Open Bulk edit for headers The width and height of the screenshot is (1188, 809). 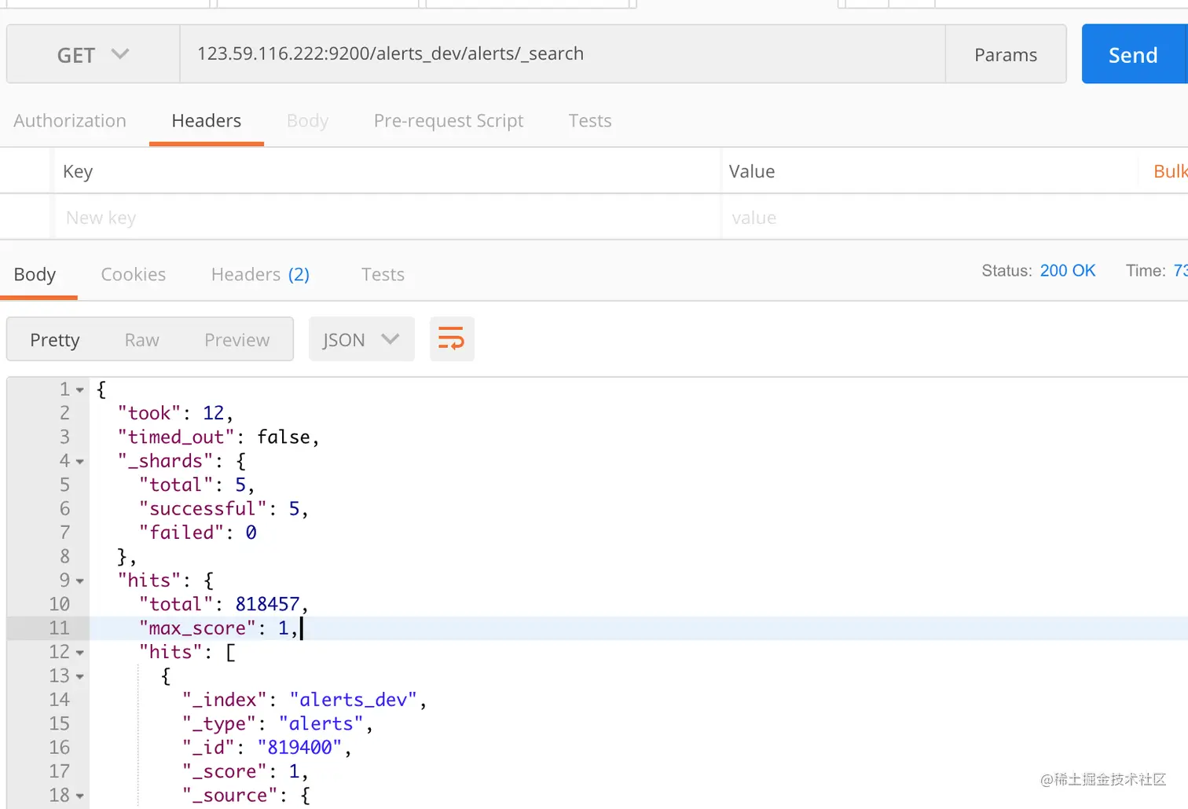[x=1170, y=171]
